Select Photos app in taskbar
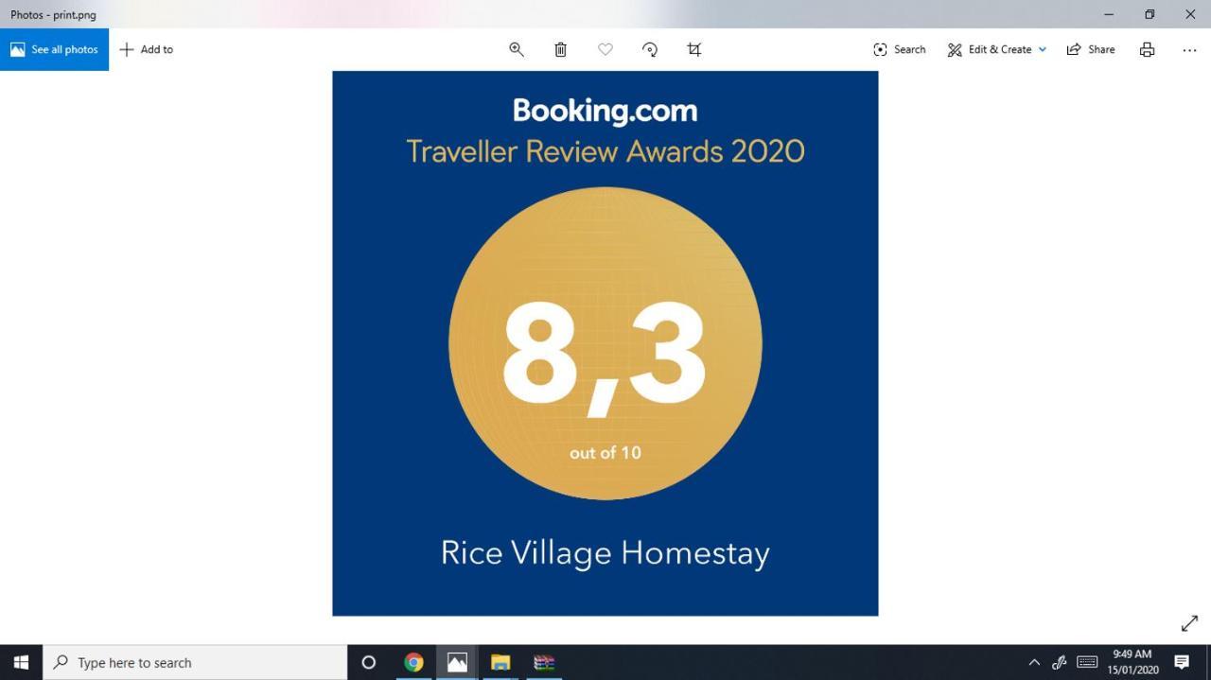The height and width of the screenshot is (680, 1211). [457, 662]
